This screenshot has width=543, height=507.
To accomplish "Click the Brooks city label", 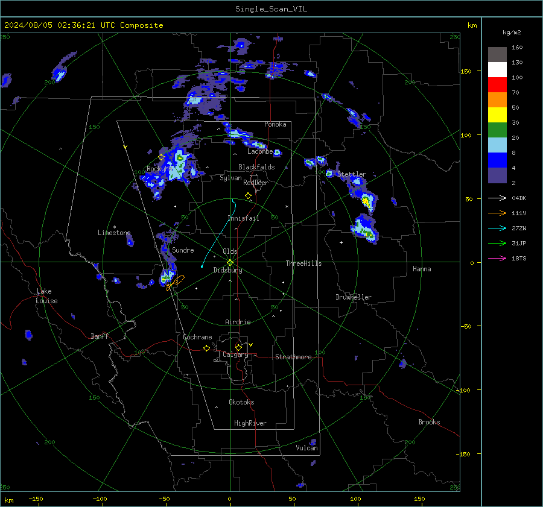I will [429, 422].
